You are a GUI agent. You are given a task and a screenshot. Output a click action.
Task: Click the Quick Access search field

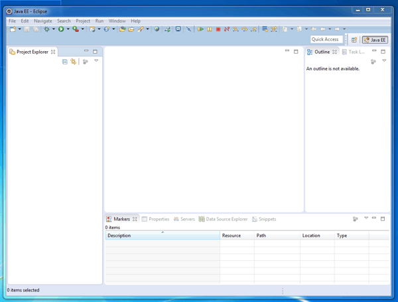(x=326, y=39)
